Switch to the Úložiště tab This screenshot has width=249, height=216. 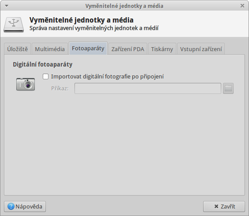point(17,49)
